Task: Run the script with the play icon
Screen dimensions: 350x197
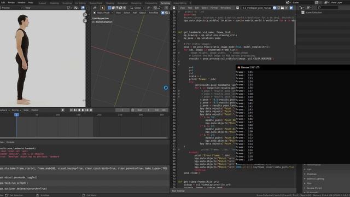Action: point(291,8)
